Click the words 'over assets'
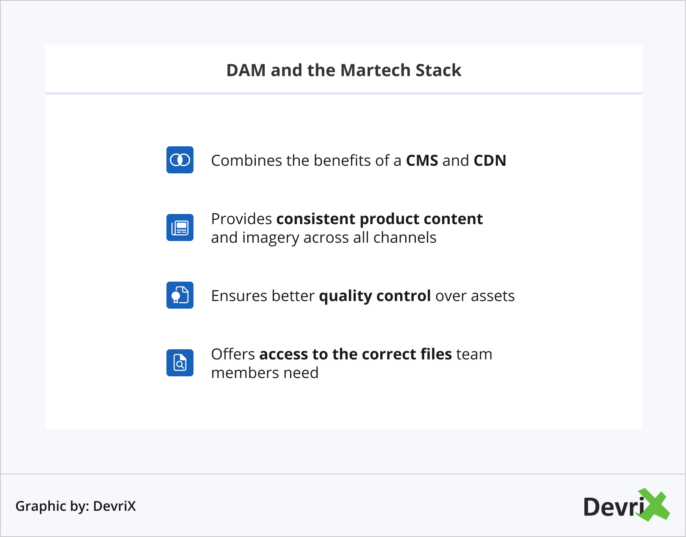 pyautogui.click(x=475, y=296)
